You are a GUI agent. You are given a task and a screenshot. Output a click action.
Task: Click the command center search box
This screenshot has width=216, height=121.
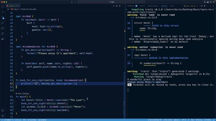coord(111,2)
